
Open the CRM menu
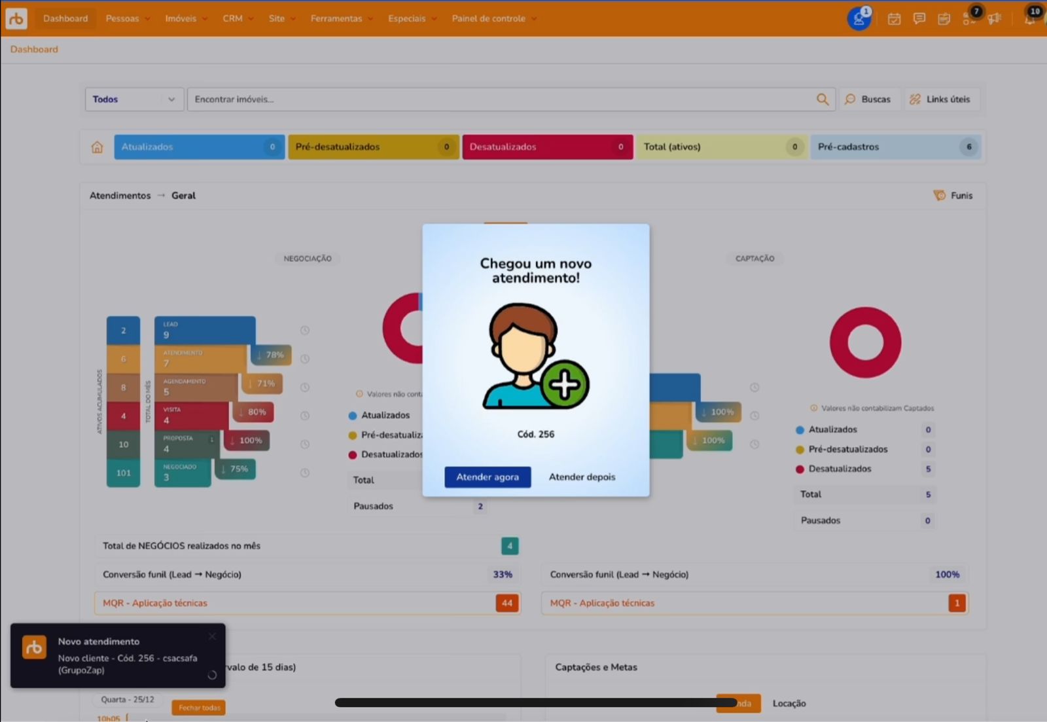[x=238, y=18]
